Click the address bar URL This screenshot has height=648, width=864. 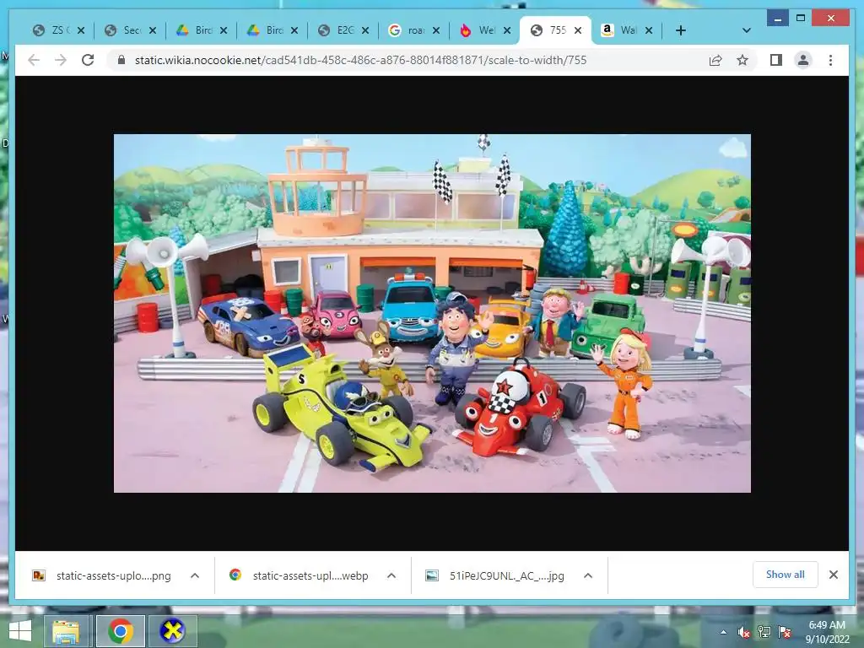pos(360,60)
